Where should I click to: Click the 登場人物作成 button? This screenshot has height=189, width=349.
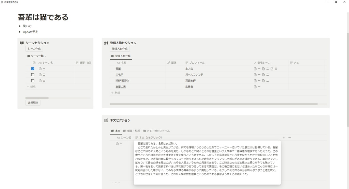tap(120, 49)
